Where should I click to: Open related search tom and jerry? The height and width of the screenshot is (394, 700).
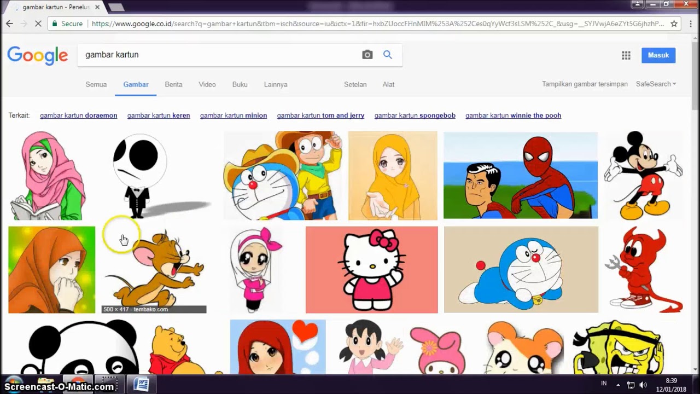(320, 115)
